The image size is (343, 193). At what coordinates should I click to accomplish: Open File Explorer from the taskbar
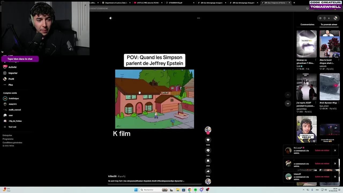(x=178, y=190)
